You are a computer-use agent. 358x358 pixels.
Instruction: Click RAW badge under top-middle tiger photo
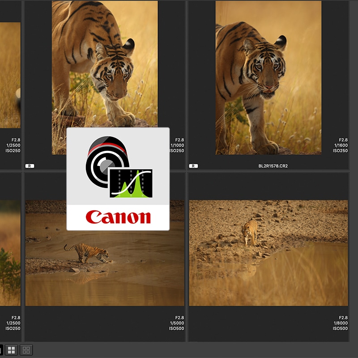(30, 166)
